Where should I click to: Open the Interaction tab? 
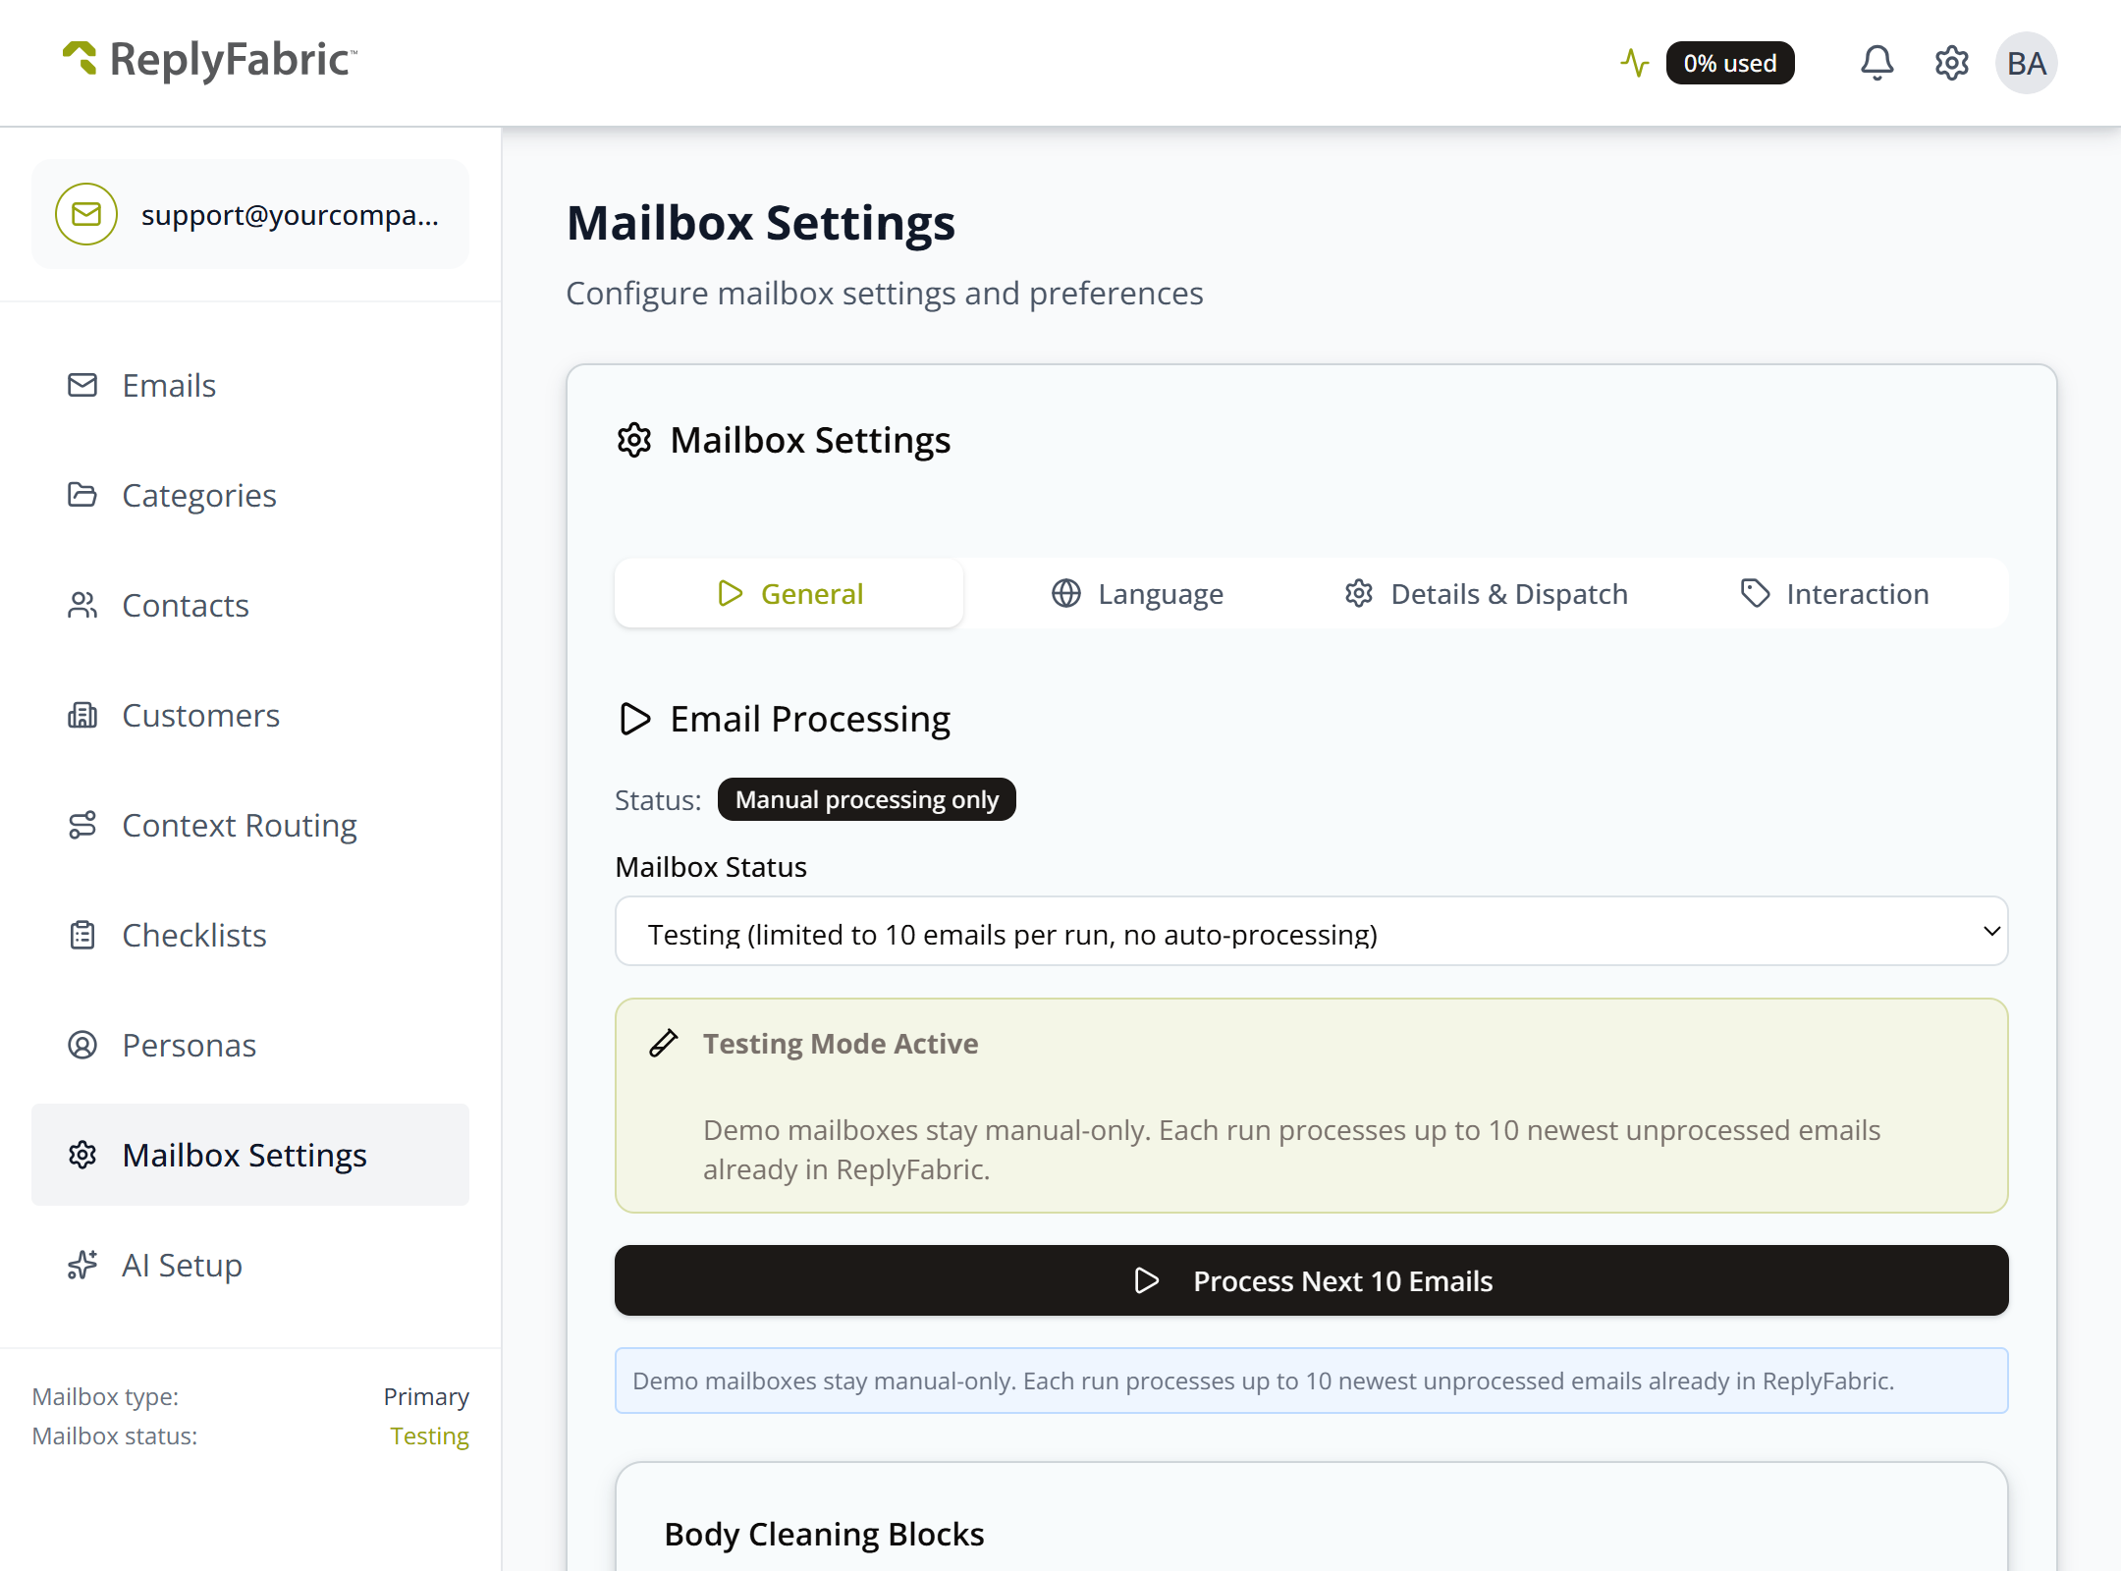pyautogui.click(x=1834, y=593)
